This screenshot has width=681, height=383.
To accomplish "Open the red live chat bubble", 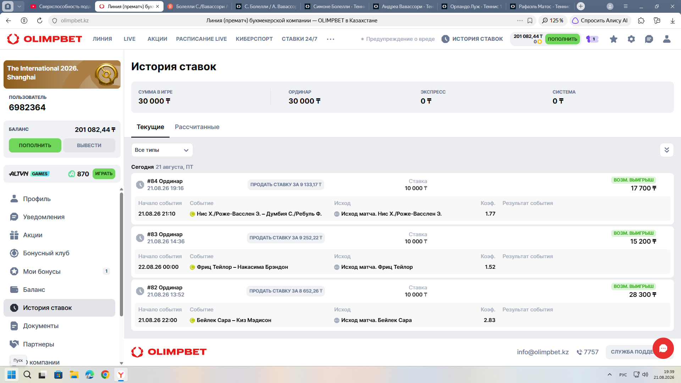I will click(x=663, y=348).
